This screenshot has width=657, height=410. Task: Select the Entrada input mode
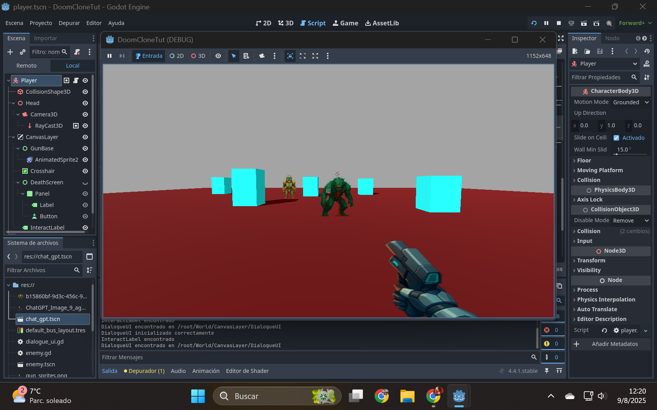pyautogui.click(x=149, y=56)
